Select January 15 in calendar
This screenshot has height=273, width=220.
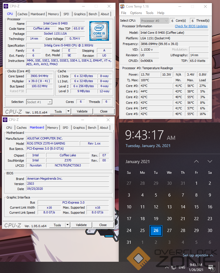pos(196,207)
